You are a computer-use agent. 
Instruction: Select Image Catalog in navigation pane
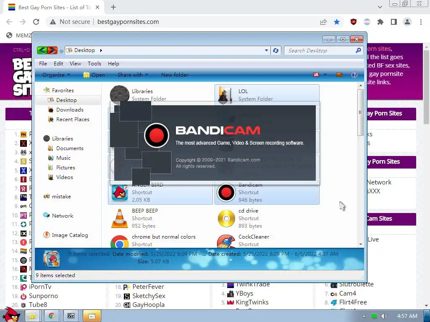70,235
